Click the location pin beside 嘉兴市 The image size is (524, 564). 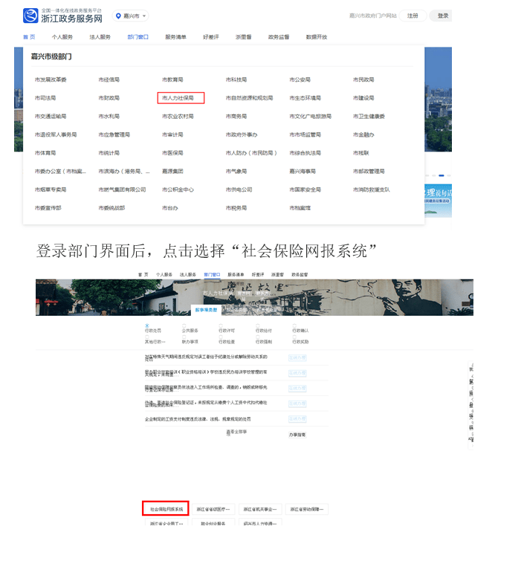(118, 16)
